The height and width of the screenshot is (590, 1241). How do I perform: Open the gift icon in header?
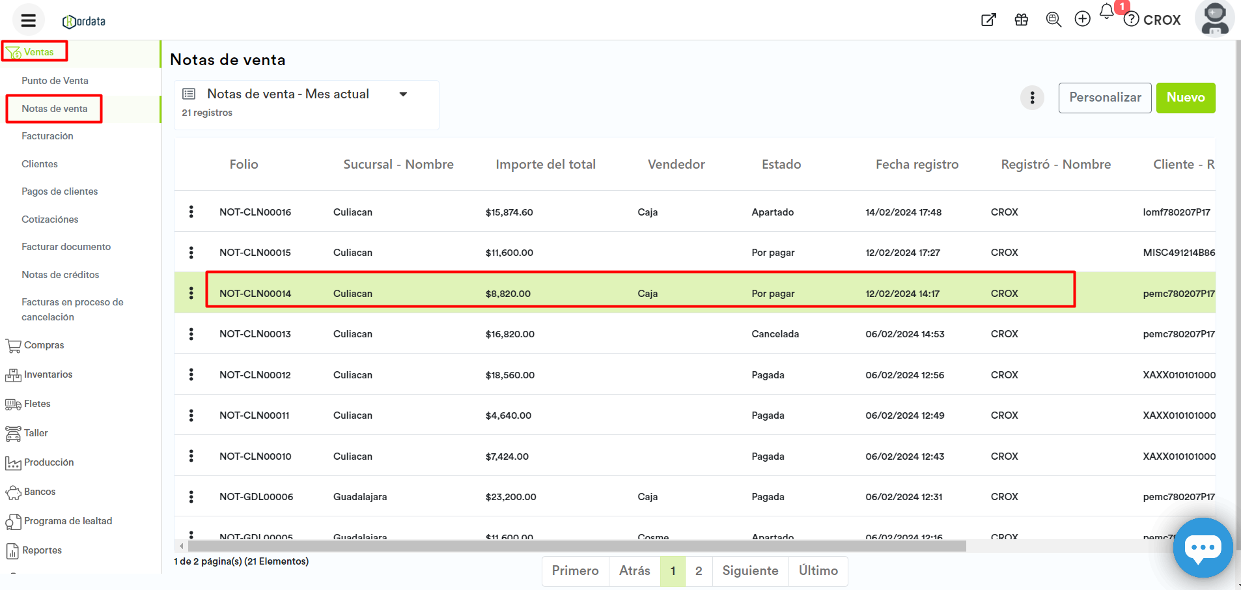(1021, 20)
